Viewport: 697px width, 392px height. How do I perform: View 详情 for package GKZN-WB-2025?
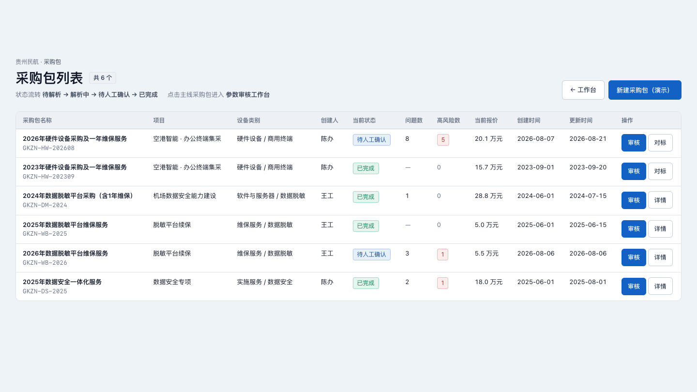point(660,229)
